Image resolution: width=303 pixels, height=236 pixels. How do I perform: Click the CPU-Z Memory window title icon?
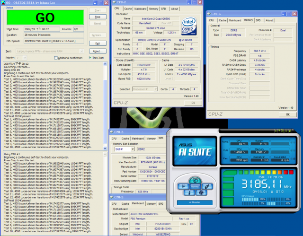click(209, 14)
